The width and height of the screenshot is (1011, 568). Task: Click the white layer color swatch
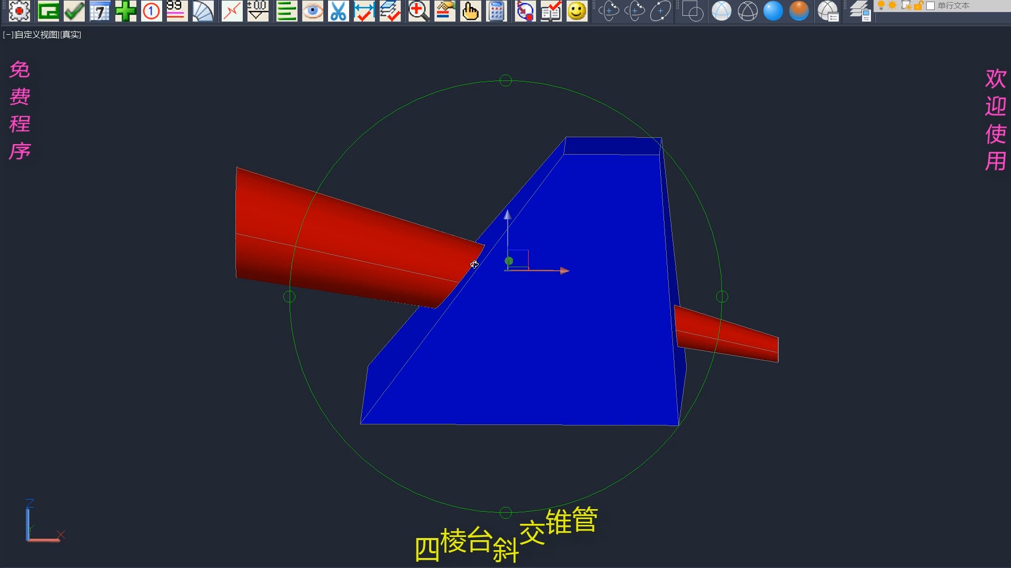click(930, 6)
